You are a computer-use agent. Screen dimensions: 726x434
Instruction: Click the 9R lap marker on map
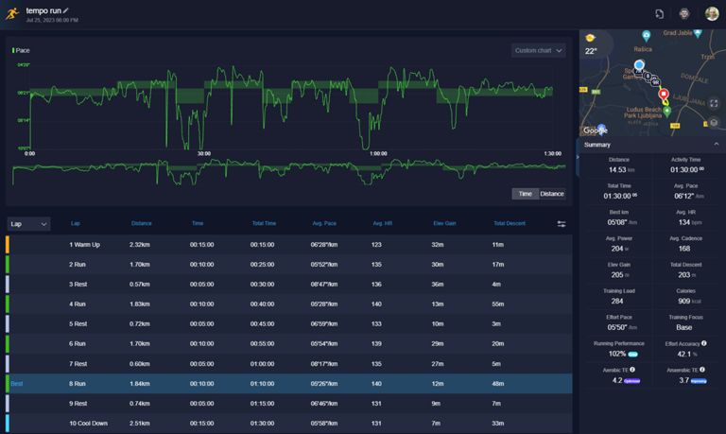[x=656, y=82]
